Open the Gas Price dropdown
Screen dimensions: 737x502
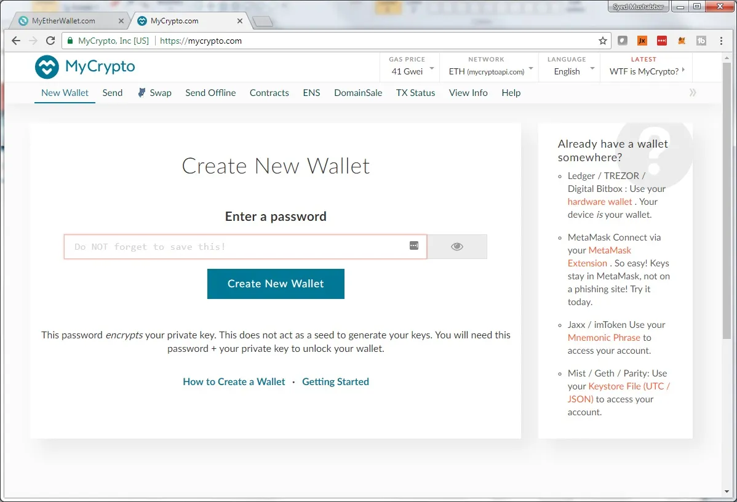tap(409, 66)
